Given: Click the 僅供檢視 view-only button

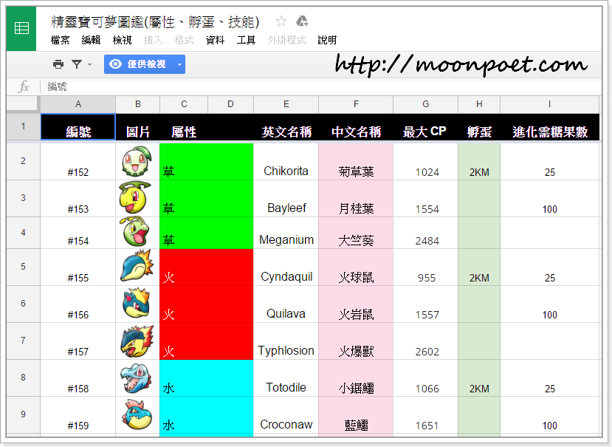Looking at the screenshot, I should tap(138, 64).
